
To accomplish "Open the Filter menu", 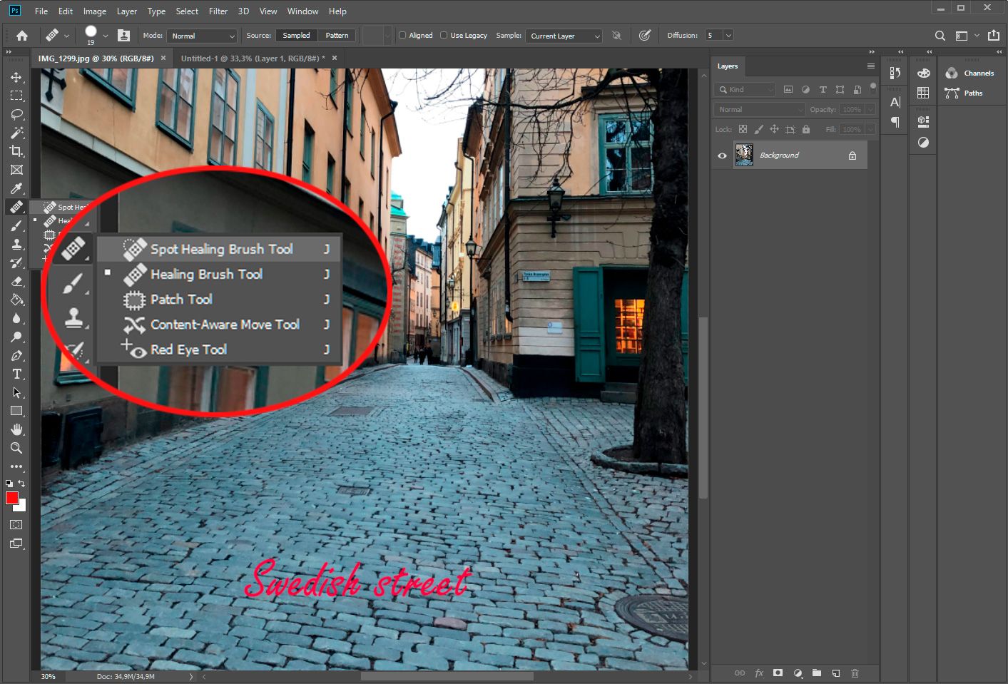I will pyautogui.click(x=218, y=11).
